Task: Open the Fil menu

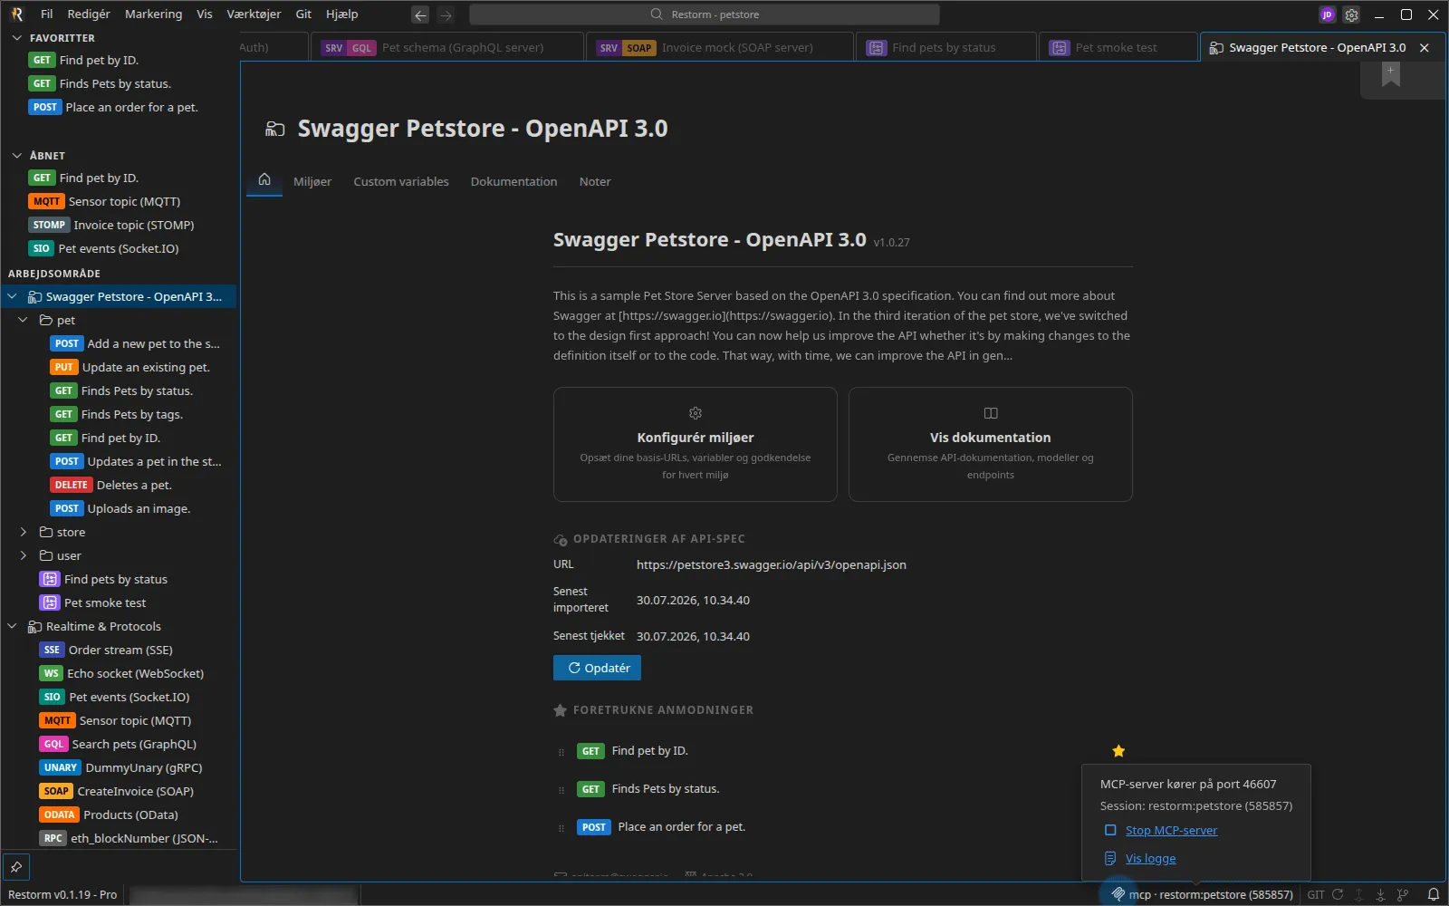Action: tap(47, 14)
